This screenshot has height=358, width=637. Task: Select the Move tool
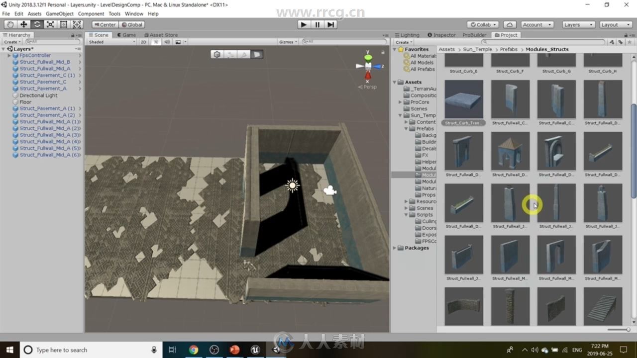[23, 24]
